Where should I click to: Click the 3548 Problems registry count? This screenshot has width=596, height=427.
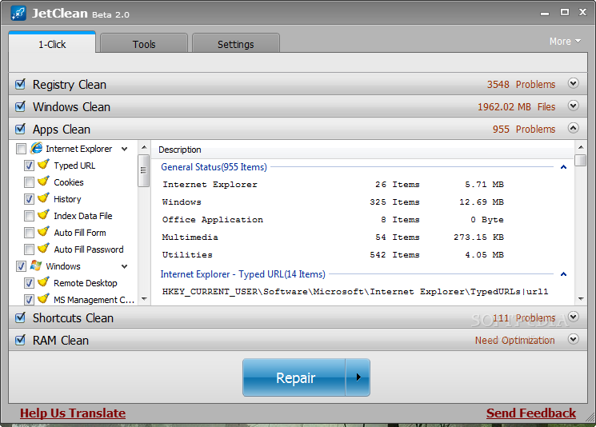[x=521, y=84]
